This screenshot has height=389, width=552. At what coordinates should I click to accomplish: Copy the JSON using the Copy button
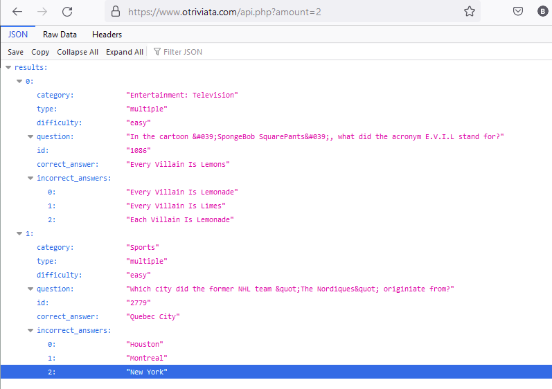point(40,52)
